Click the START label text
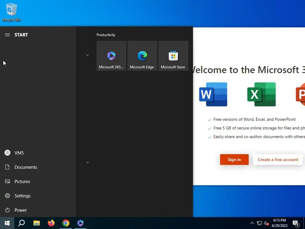305x229 pixels. [21, 35]
